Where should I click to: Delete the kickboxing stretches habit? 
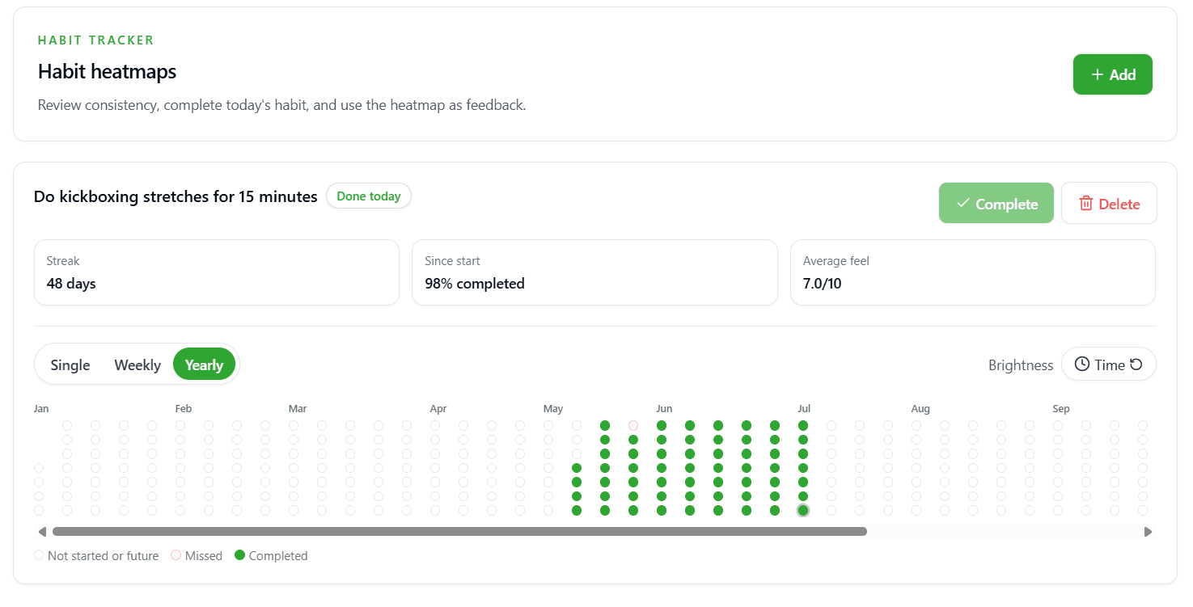(x=1109, y=204)
